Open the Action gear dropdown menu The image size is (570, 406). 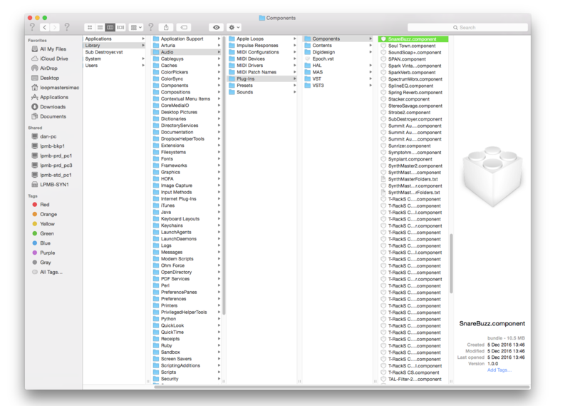tap(234, 27)
